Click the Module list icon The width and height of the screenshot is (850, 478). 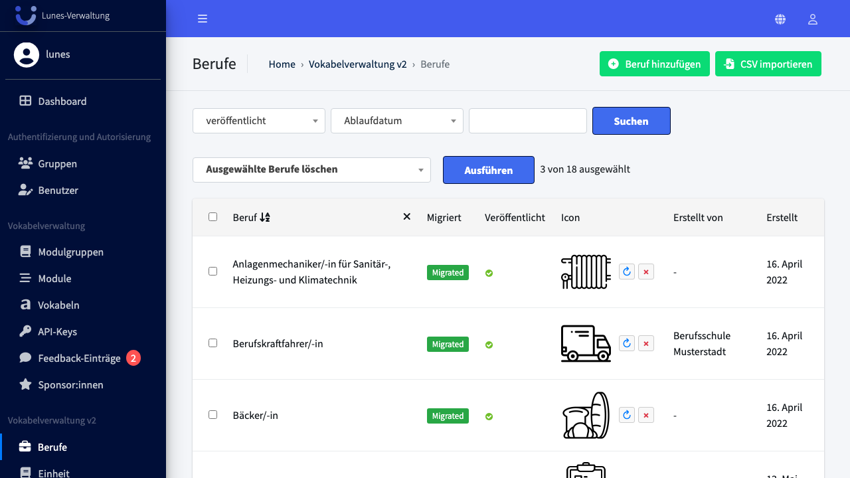(x=25, y=278)
